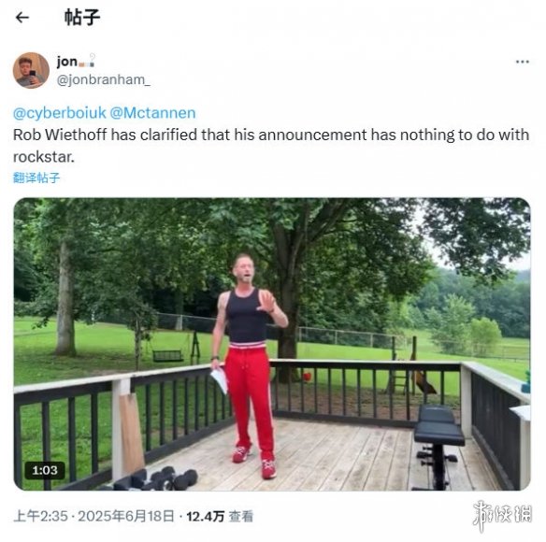Go back using the left arrow icon
Image resolution: width=546 pixels, height=542 pixels.
coord(22,18)
